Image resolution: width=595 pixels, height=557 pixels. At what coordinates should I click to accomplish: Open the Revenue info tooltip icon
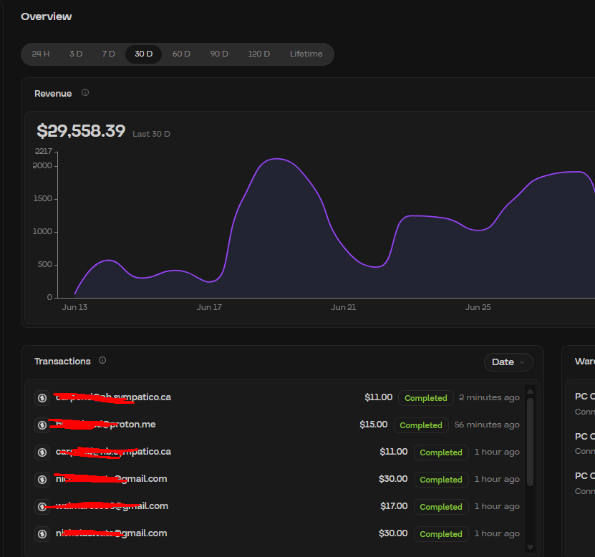(x=85, y=92)
